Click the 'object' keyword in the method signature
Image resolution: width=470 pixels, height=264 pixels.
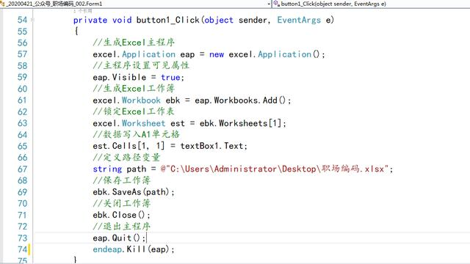(x=219, y=20)
